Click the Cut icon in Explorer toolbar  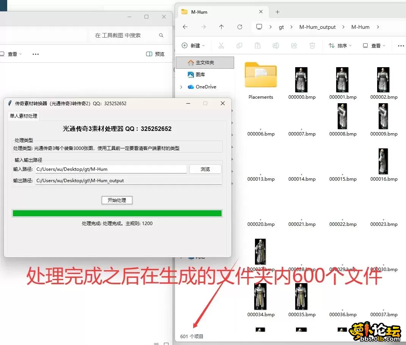pyautogui.click(x=221, y=46)
